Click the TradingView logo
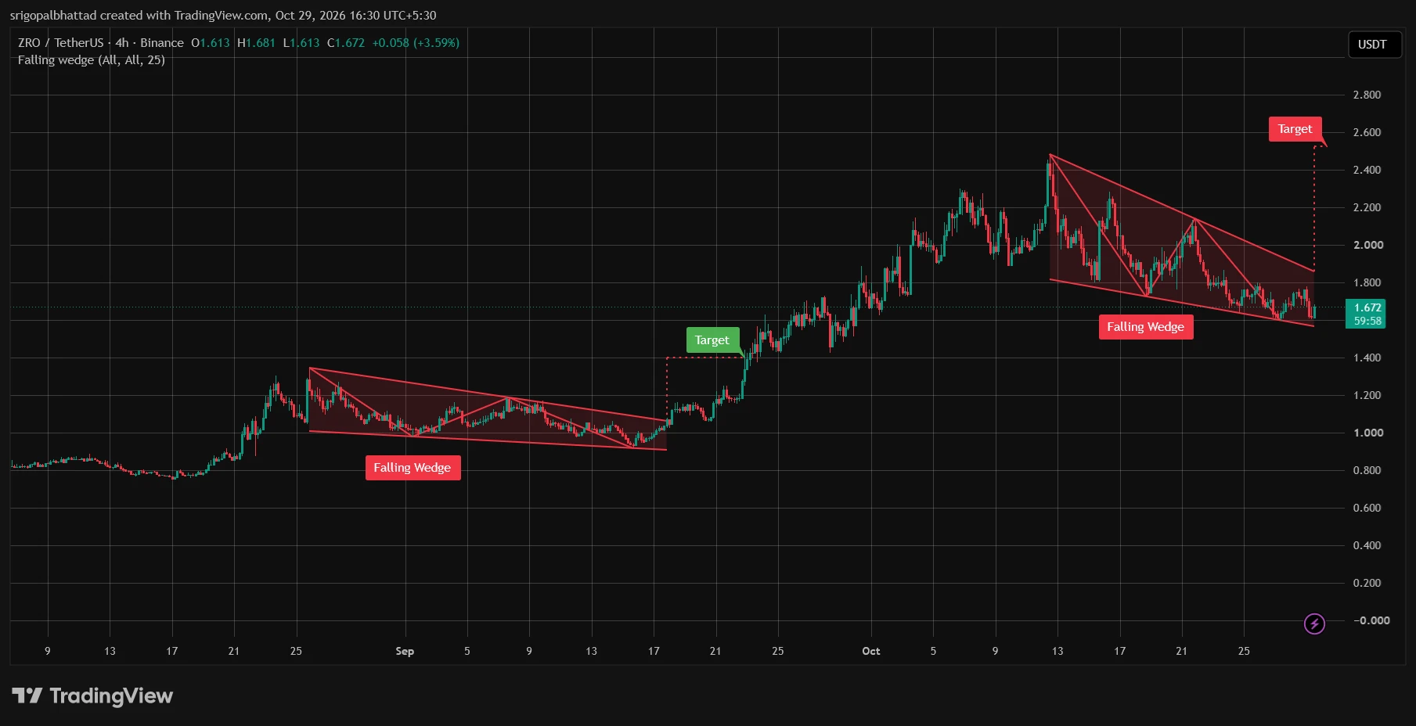Screen dimensions: 1416x726 pos(92,695)
